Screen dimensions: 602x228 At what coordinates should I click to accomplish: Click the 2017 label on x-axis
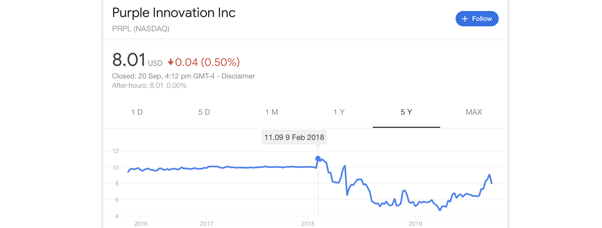click(207, 224)
